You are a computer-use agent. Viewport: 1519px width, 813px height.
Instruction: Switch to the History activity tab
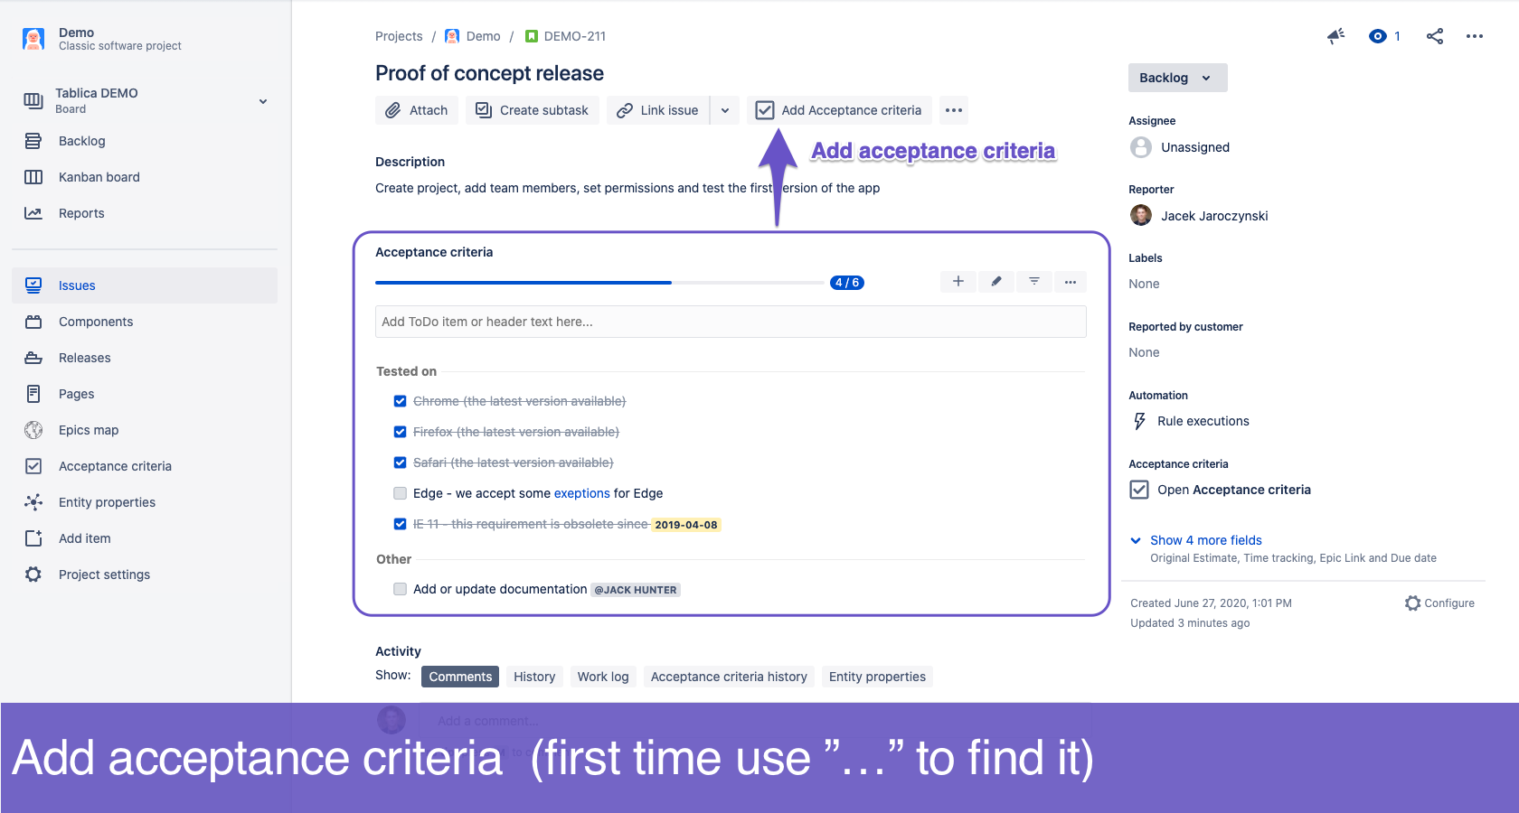[x=534, y=677]
